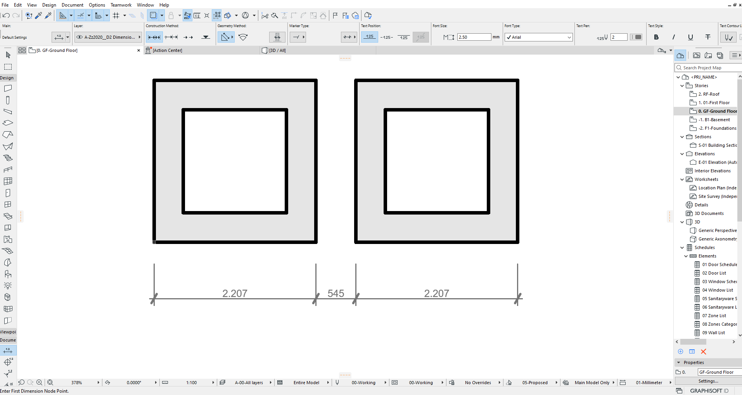This screenshot has height=395, width=742.
Task: Open the layer A-Zz2020_D2 Dimension dropdown
Action: pos(108,37)
